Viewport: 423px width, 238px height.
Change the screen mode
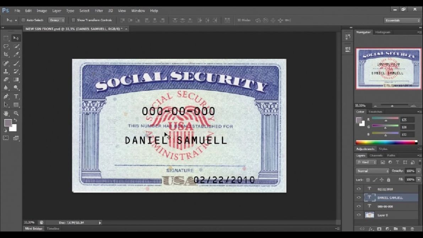click(x=16, y=138)
